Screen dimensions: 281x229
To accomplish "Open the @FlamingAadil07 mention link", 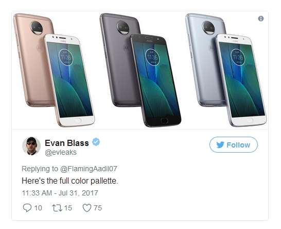I will coord(89,169).
